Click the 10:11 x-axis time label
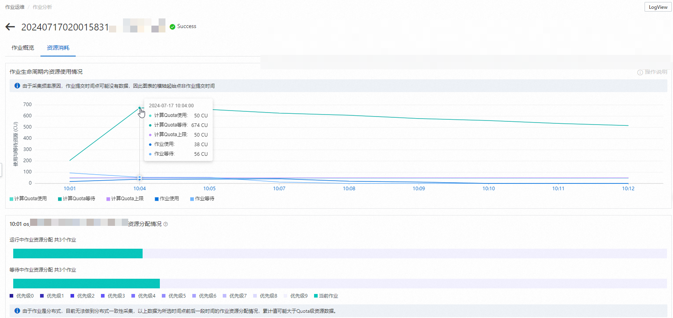The width and height of the screenshot is (673, 318). [558, 189]
